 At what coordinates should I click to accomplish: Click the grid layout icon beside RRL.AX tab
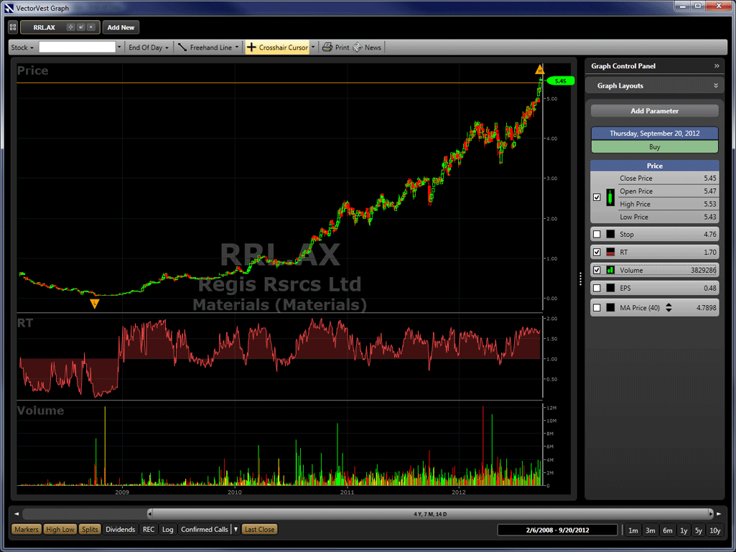coord(13,27)
